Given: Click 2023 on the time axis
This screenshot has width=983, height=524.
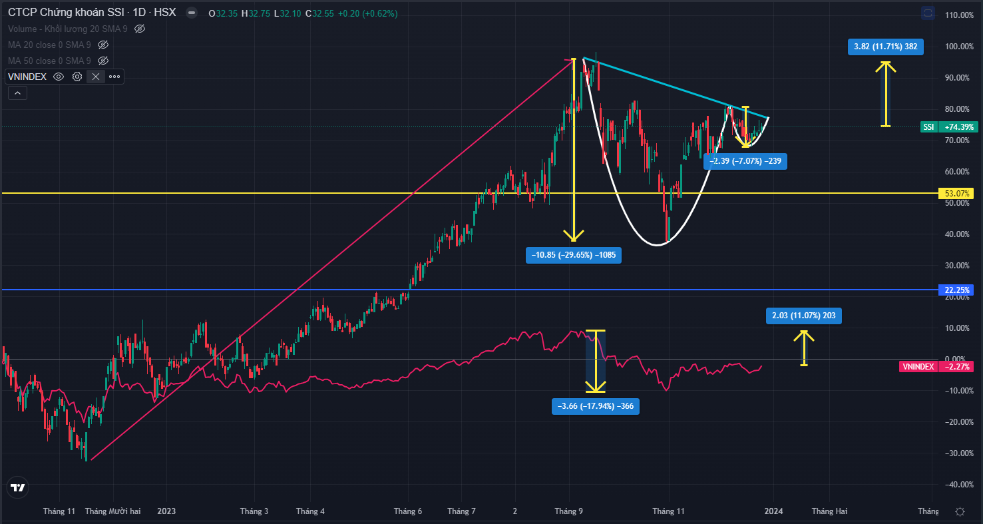Looking at the screenshot, I should tap(166, 511).
